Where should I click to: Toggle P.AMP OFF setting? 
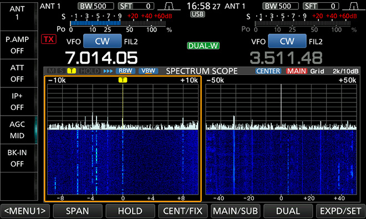[x=17, y=45]
